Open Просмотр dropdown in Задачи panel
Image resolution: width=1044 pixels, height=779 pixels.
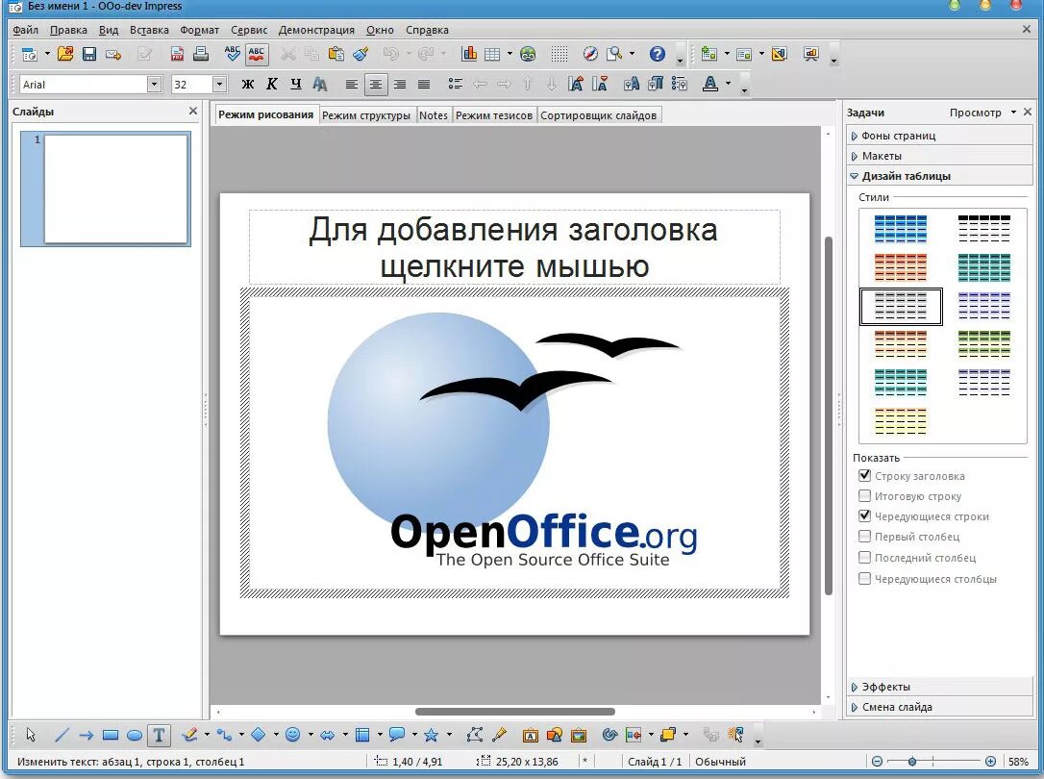982,113
